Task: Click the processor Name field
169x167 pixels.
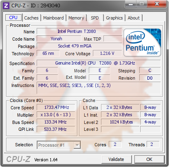Action: tap(79, 31)
